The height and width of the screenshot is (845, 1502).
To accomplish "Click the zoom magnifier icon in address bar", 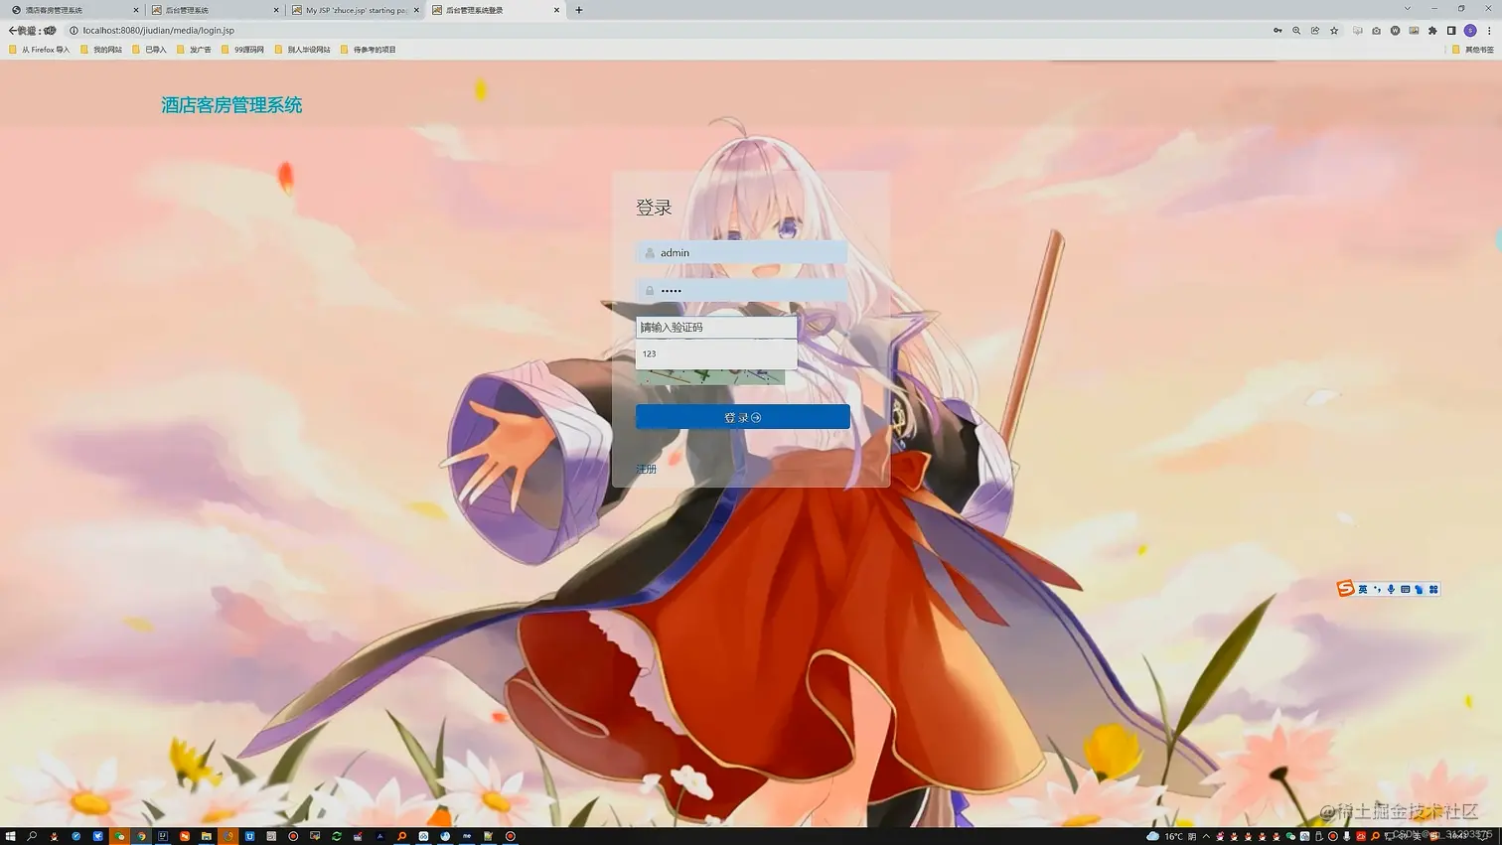I will (x=1296, y=31).
